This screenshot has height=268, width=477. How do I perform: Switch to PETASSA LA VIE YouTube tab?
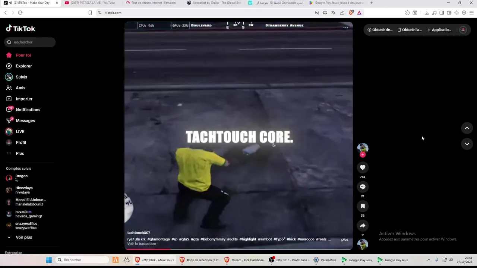(92, 3)
